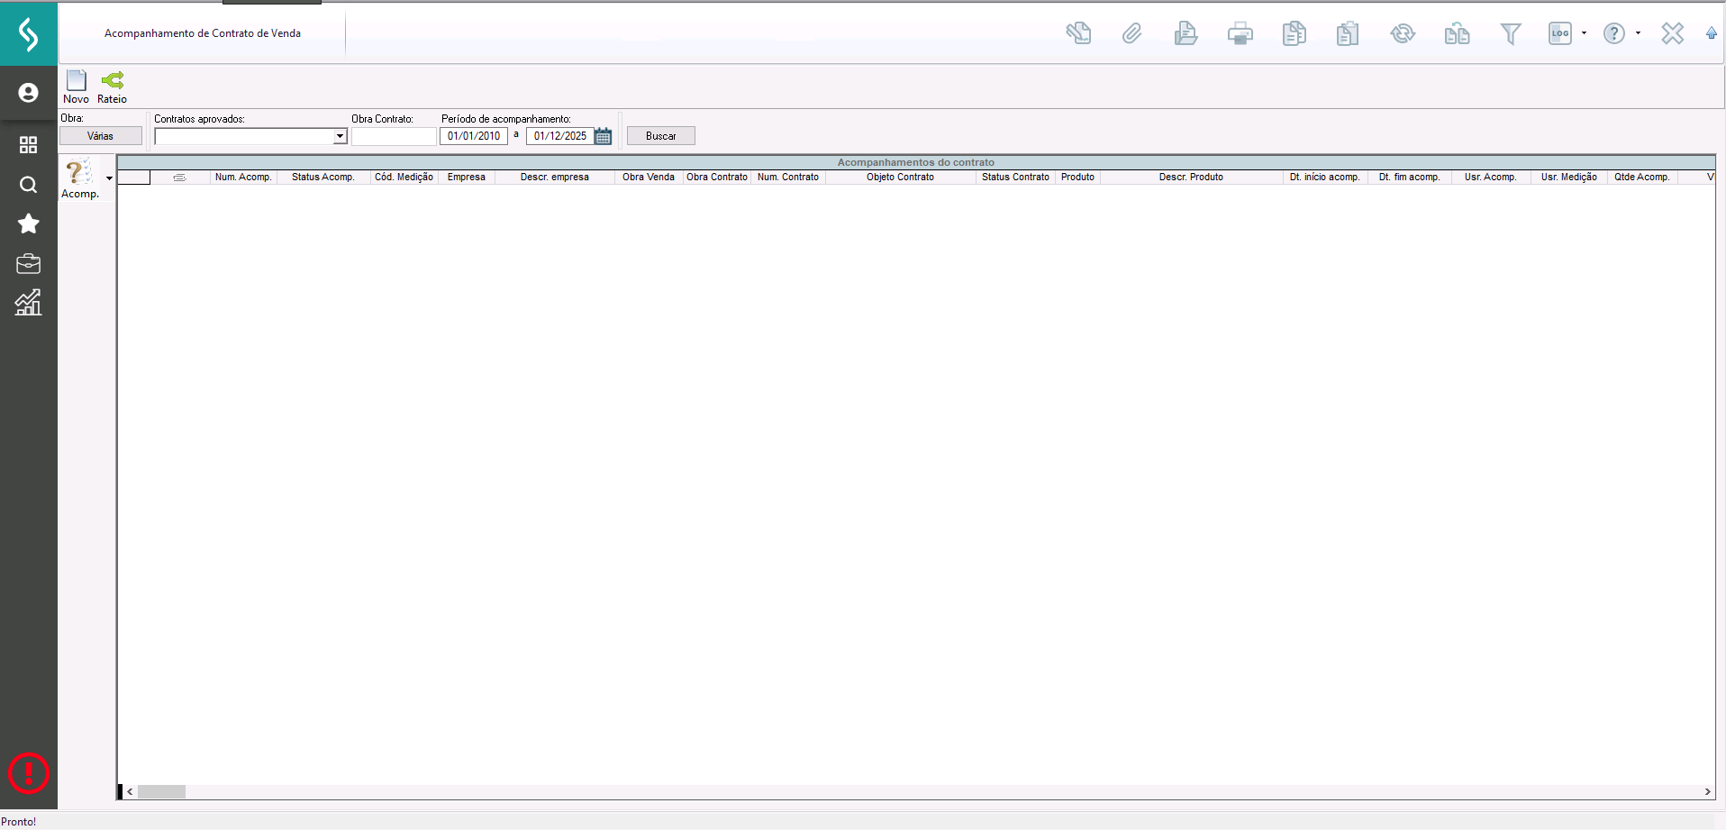
Task: Click the blue up arrow icon
Action: (x=1712, y=33)
